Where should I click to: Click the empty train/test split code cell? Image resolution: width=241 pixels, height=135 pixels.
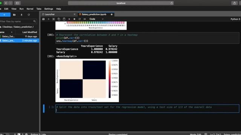coord(147,108)
